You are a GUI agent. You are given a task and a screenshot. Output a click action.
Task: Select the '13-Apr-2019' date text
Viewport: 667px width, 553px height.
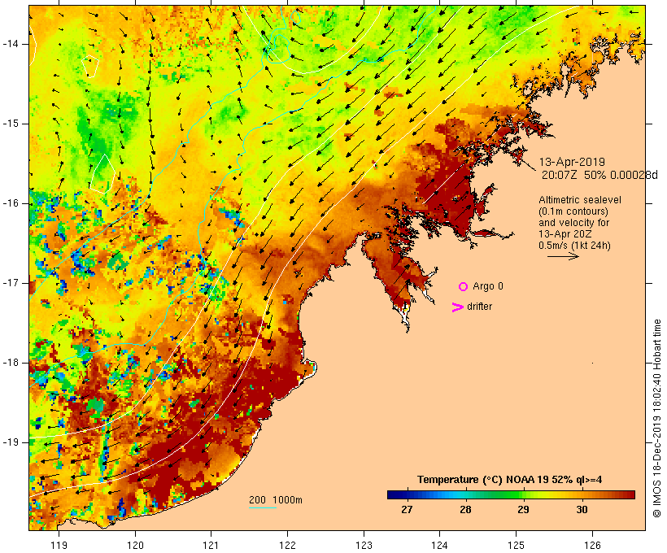tap(572, 162)
